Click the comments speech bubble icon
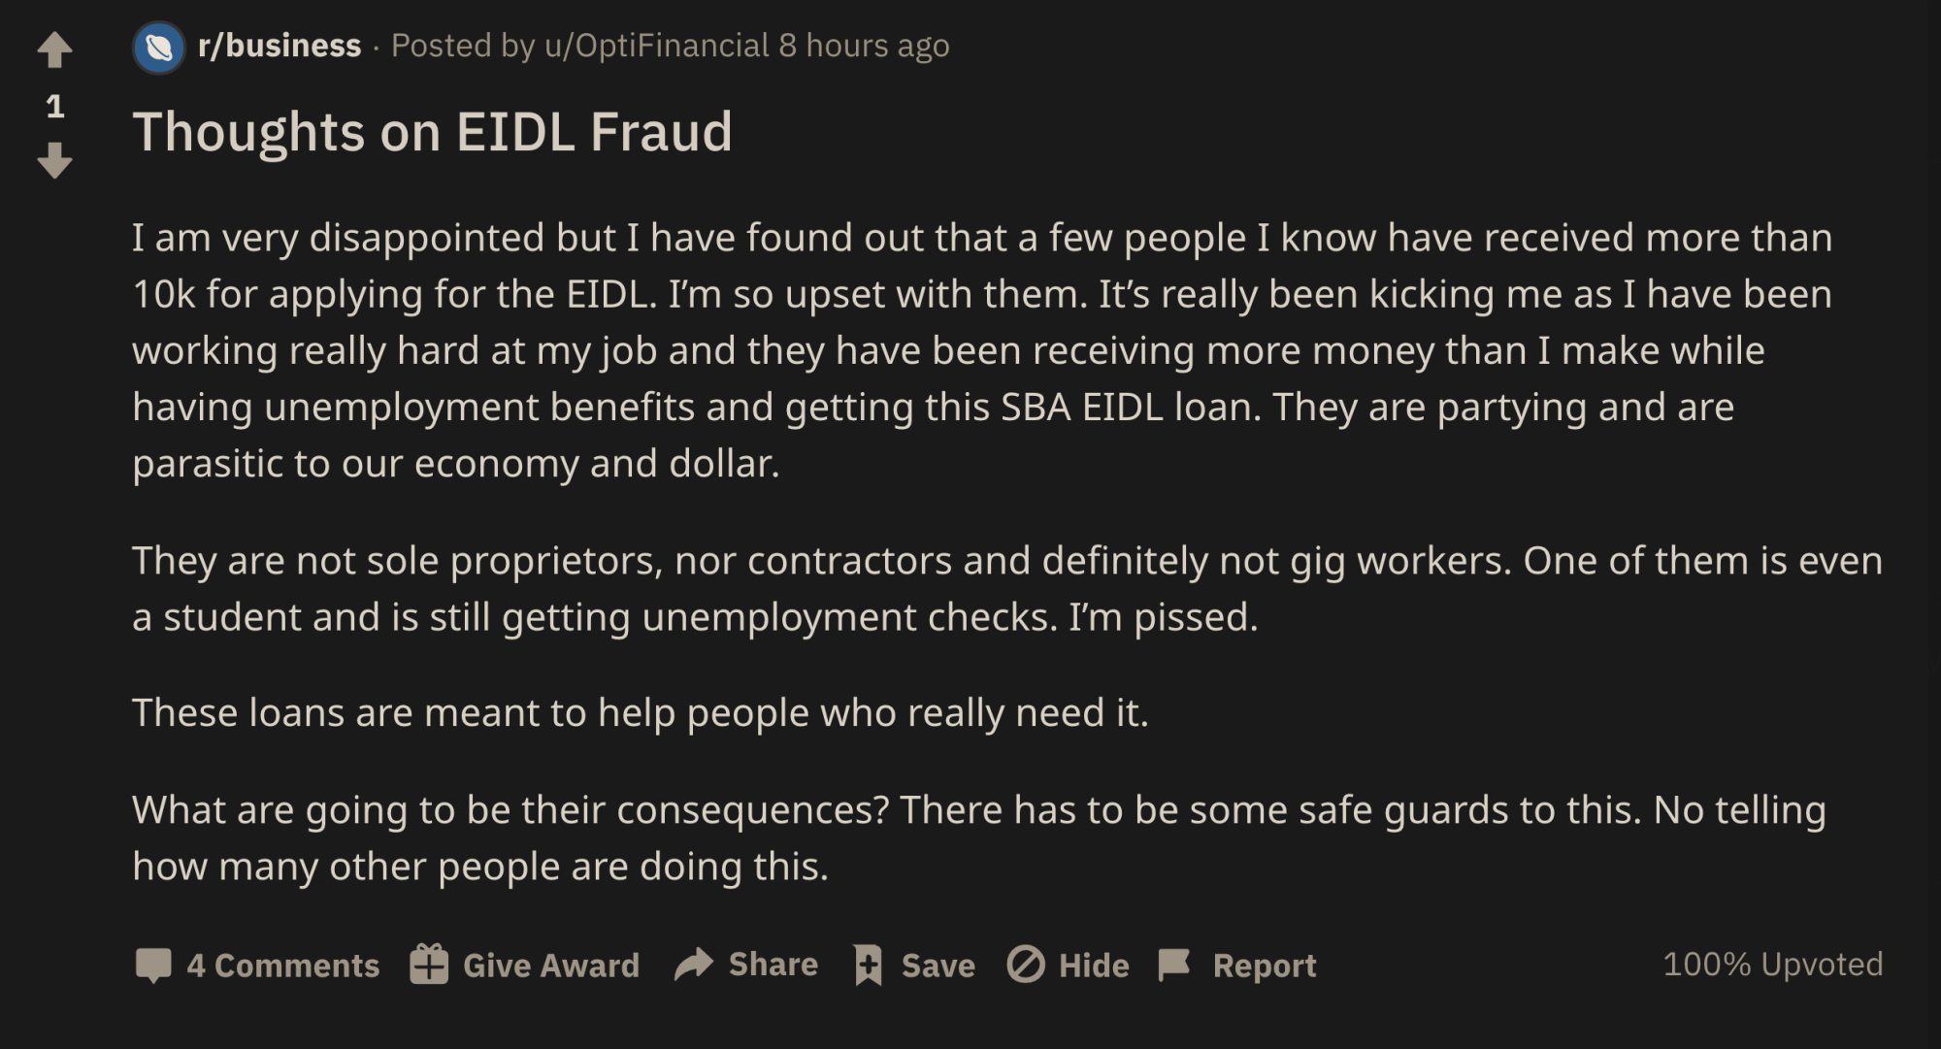The height and width of the screenshot is (1049, 1941). pyautogui.click(x=153, y=965)
